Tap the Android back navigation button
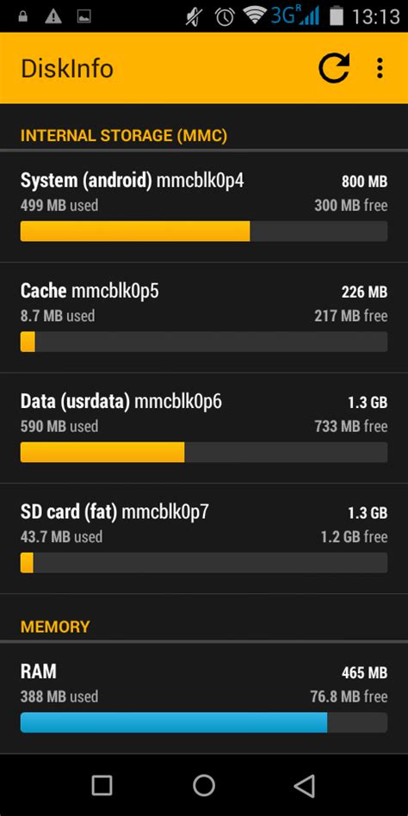 [305, 785]
